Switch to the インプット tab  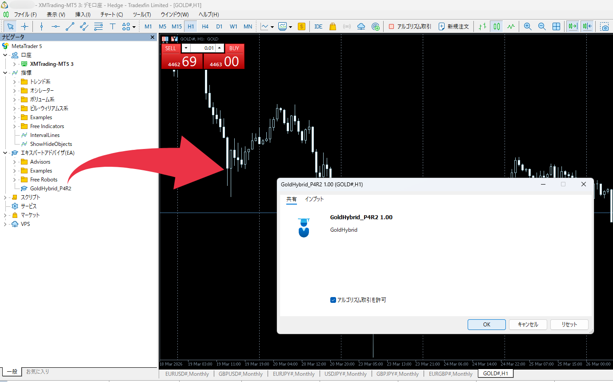[314, 199]
